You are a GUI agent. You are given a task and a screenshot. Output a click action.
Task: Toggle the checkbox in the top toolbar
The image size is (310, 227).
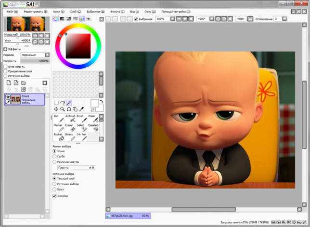(136, 19)
